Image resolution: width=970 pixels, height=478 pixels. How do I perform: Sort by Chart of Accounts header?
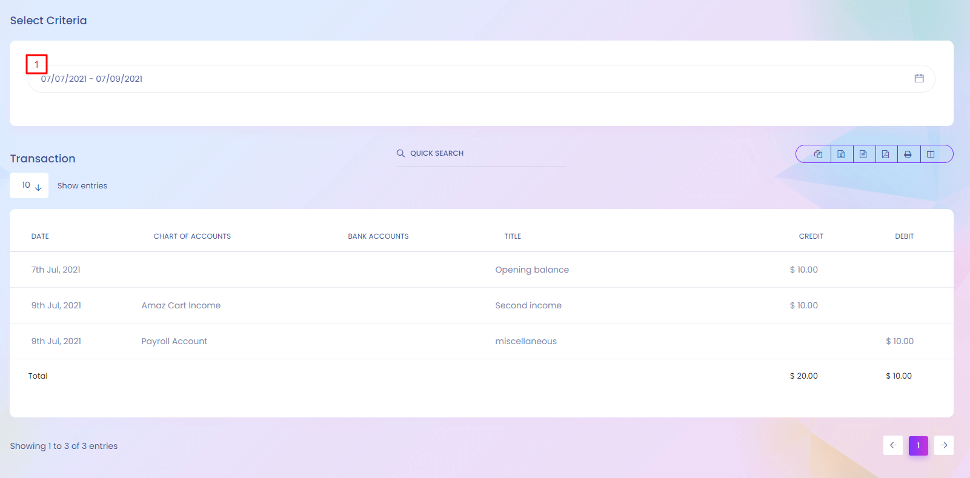pyautogui.click(x=192, y=236)
